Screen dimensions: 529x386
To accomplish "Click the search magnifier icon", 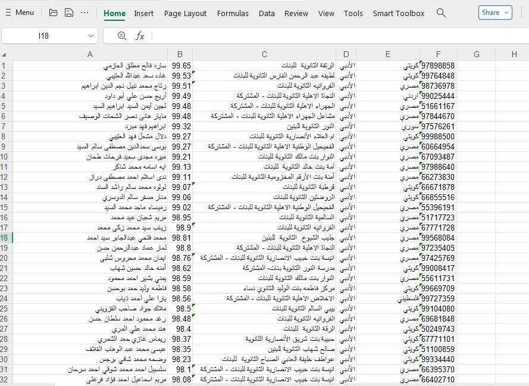I will 441,13.
